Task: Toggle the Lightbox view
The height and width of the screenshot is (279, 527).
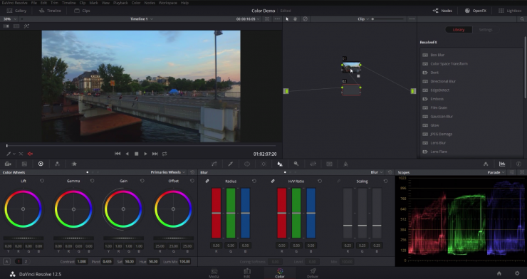Action: [x=510, y=11]
